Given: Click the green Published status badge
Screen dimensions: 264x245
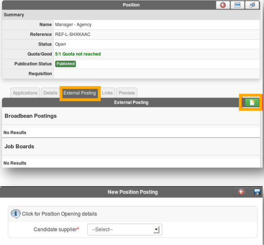Looking at the screenshot, I should point(66,64).
